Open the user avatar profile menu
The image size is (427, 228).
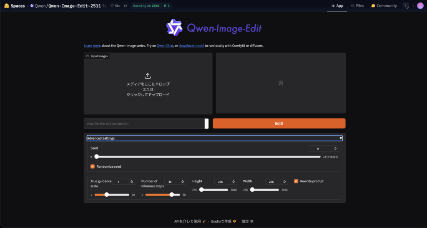(420, 6)
